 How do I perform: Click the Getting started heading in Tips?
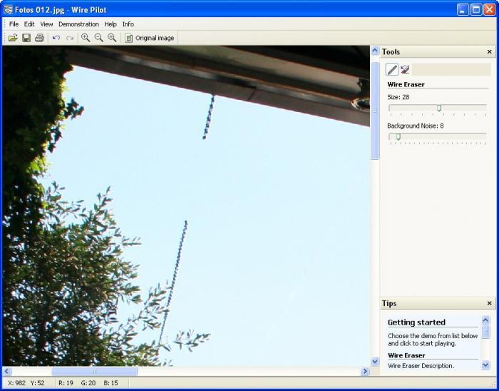(x=416, y=323)
